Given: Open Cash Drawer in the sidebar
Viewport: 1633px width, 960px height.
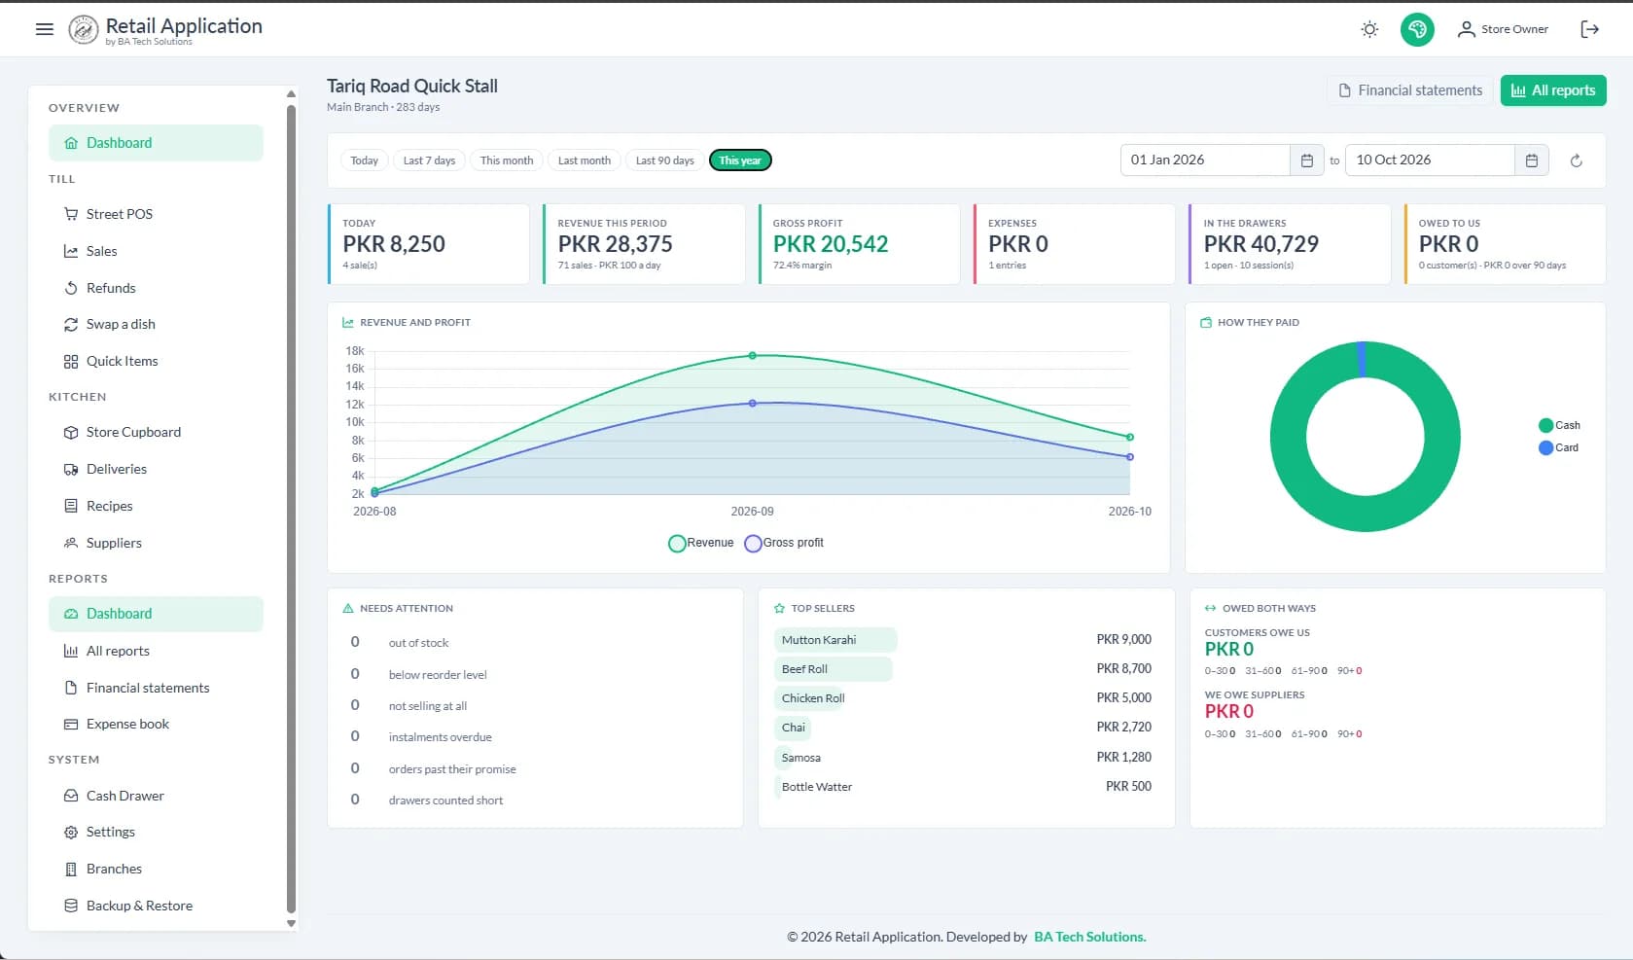Looking at the screenshot, I should 156,796.
